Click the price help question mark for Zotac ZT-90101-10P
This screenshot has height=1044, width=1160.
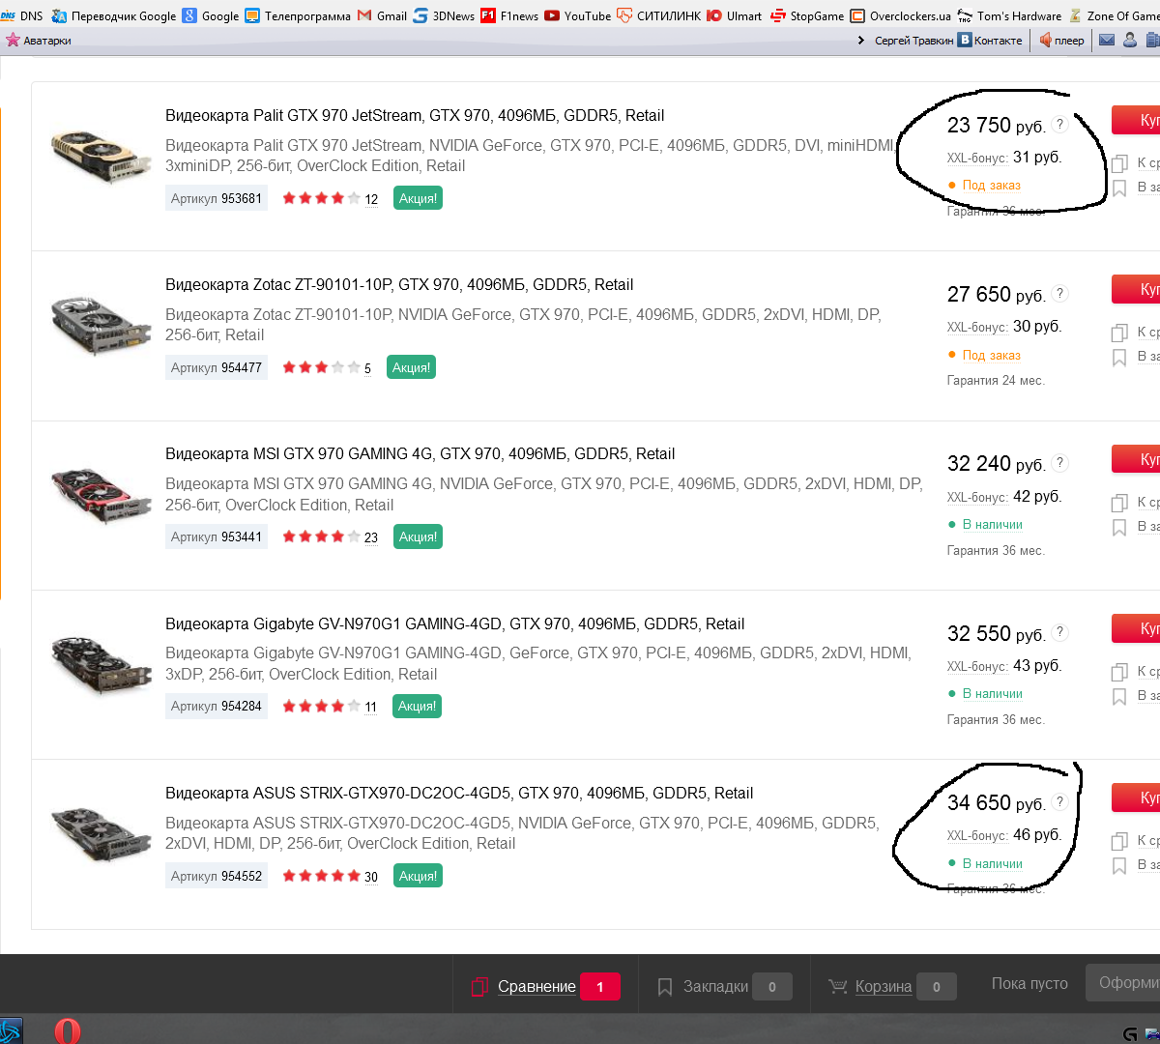click(x=1059, y=293)
